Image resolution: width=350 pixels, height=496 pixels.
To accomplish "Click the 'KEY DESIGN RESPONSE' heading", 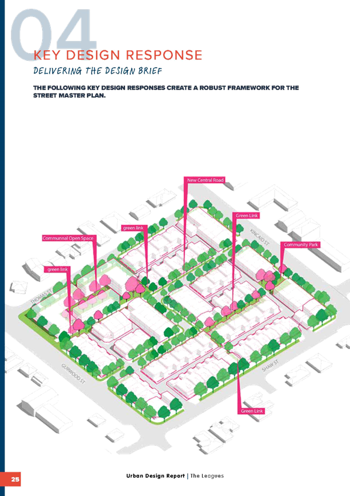I will pos(118,55).
